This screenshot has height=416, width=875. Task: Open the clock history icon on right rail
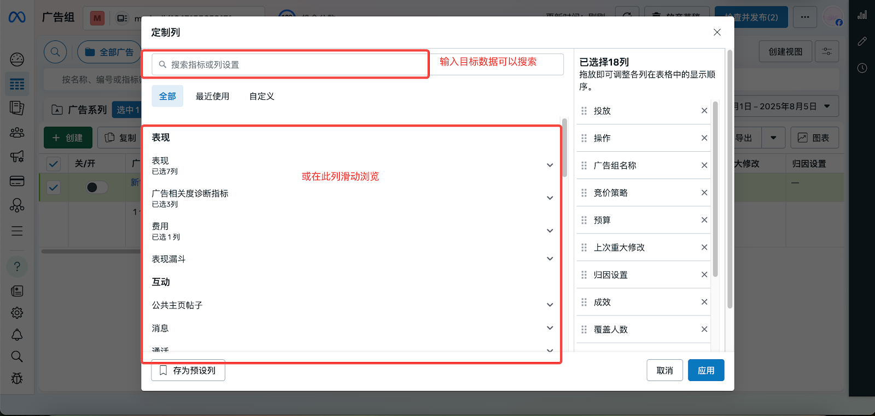862,68
